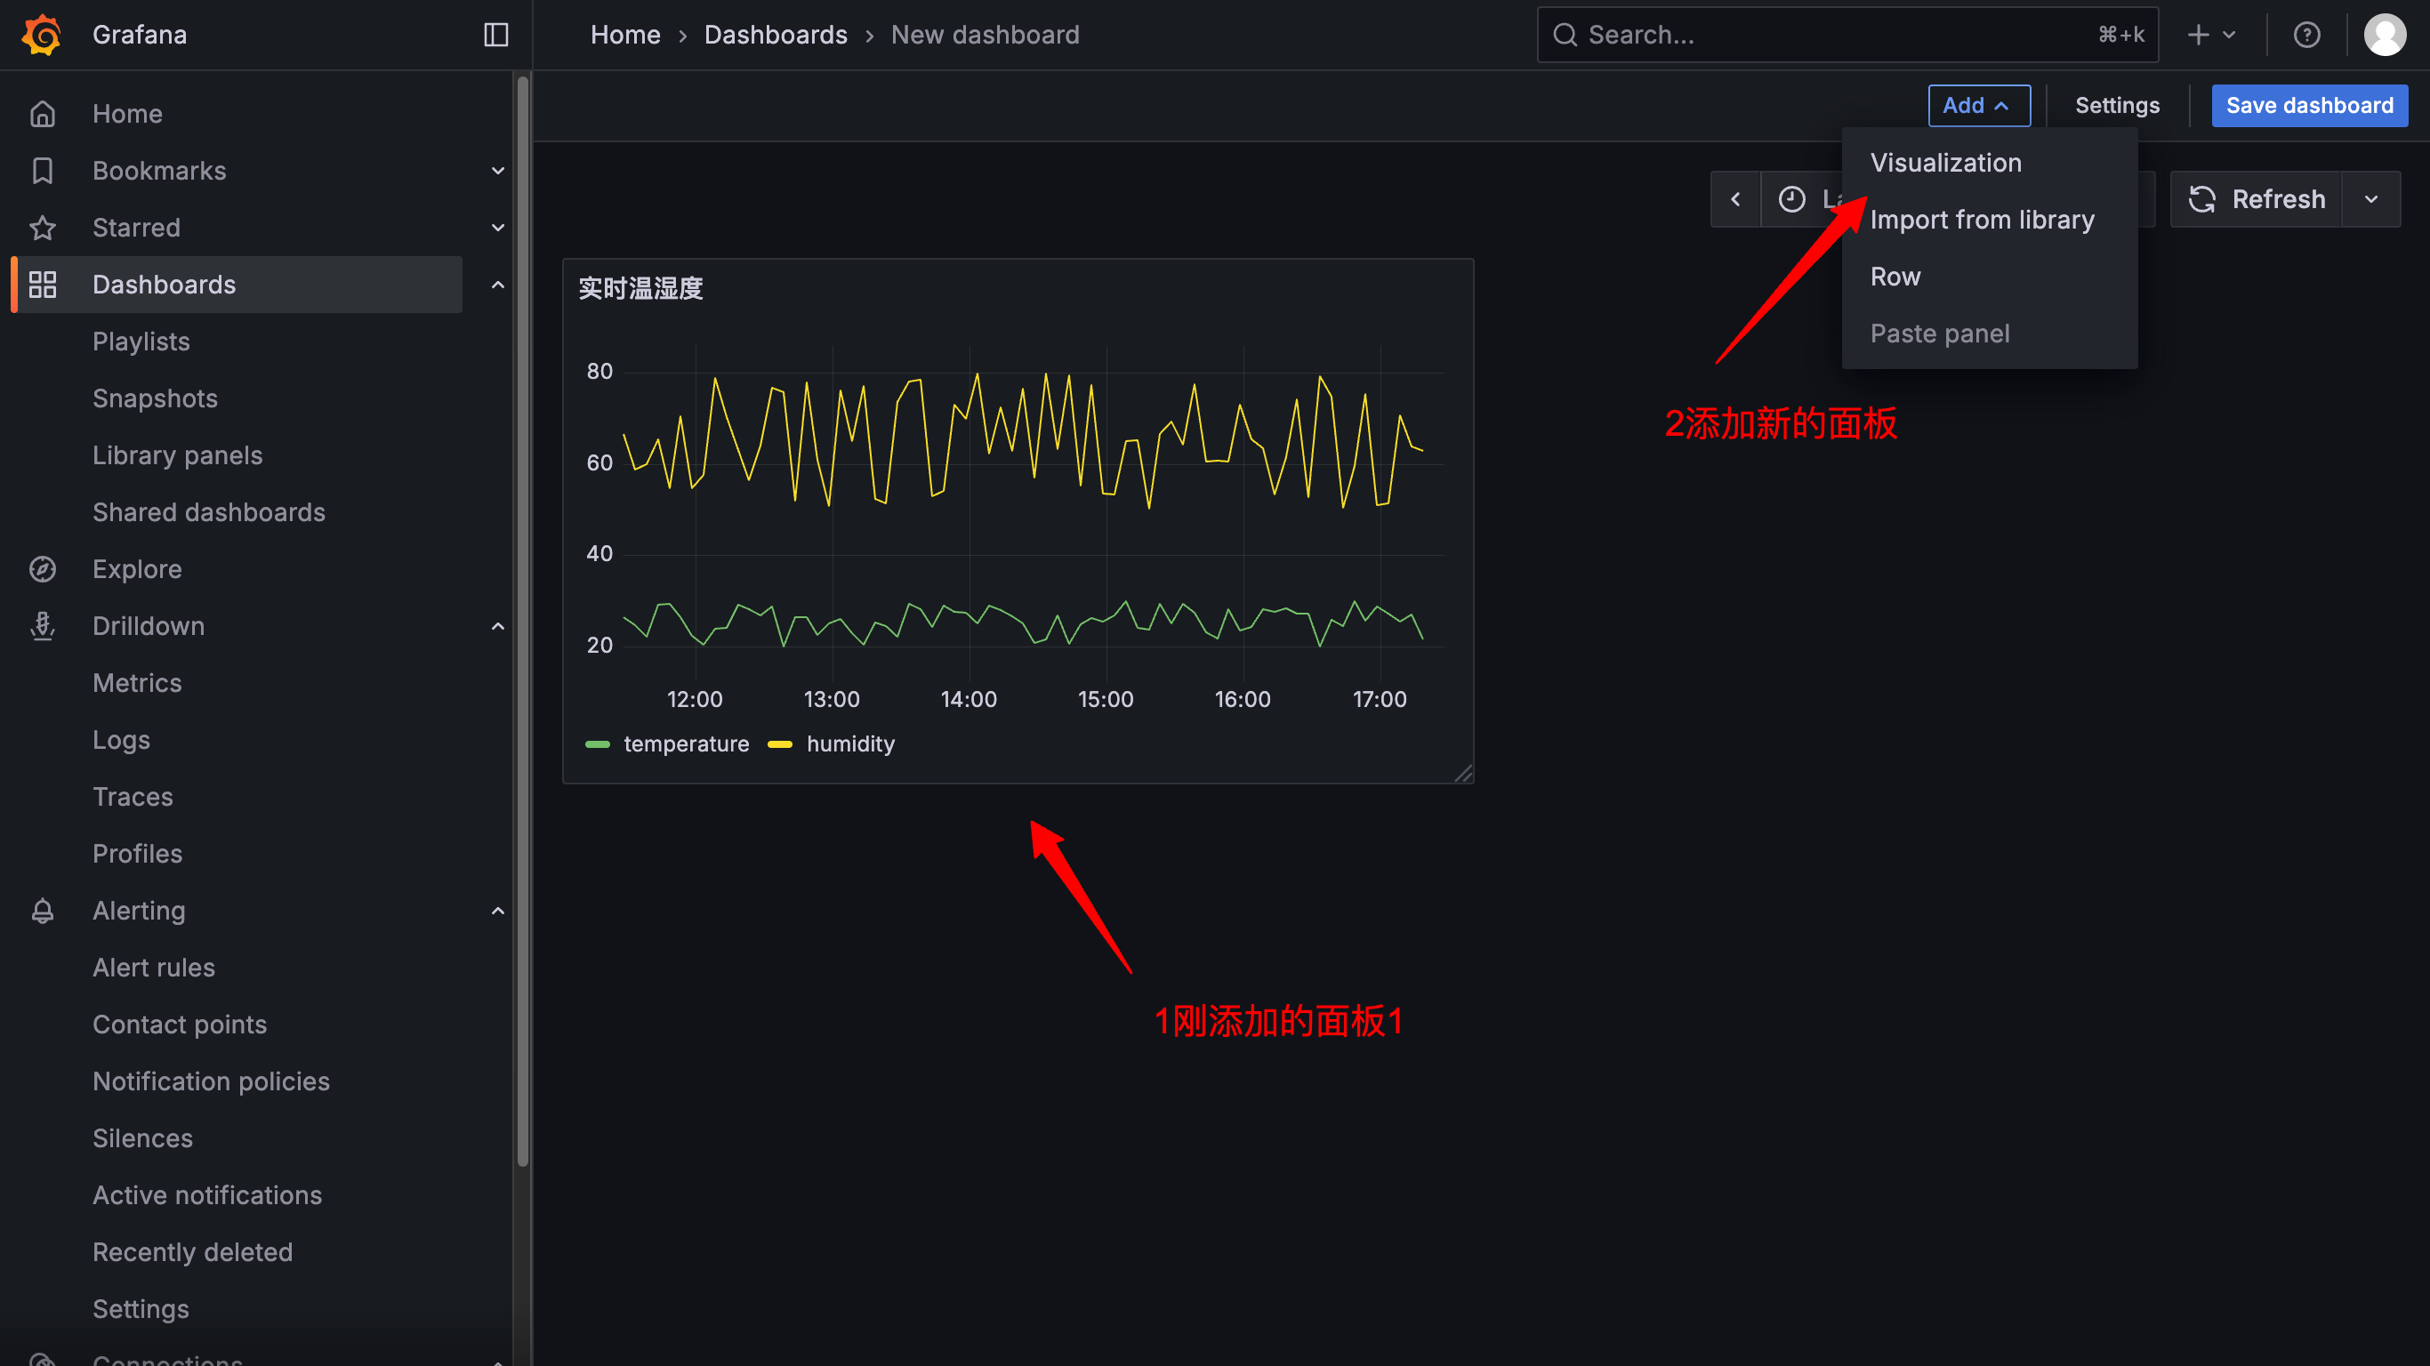Open dashboard Settings button
This screenshot has height=1366, width=2430.
click(x=2116, y=105)
